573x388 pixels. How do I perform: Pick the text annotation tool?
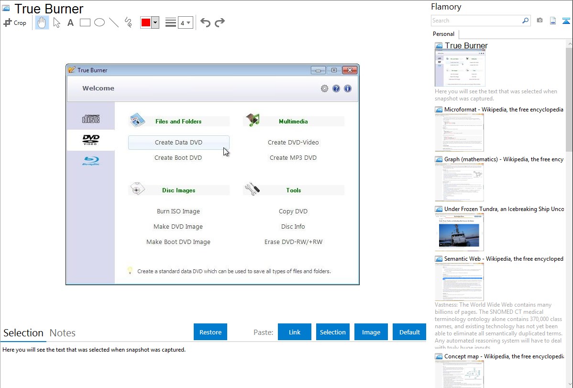tap(70, 22)
